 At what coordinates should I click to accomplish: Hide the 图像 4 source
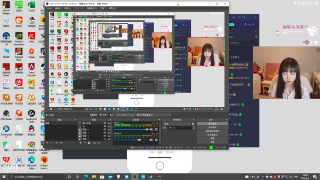tap(105, 132)
